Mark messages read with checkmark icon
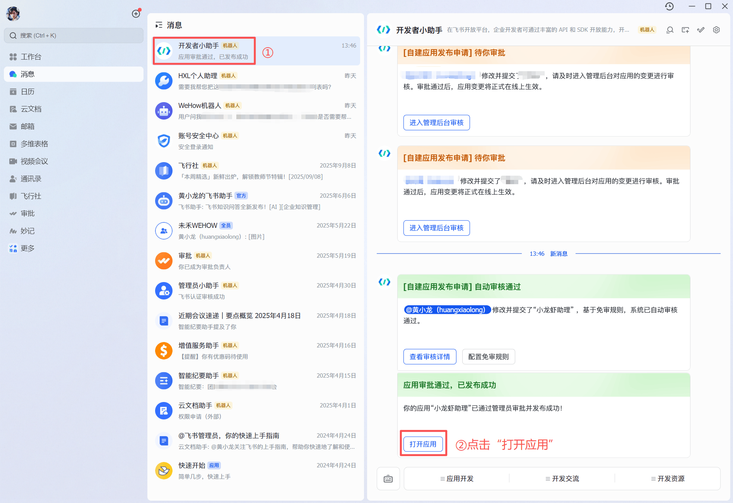The width and height of the screenshot is (733, 503). [x=701, y=30]
